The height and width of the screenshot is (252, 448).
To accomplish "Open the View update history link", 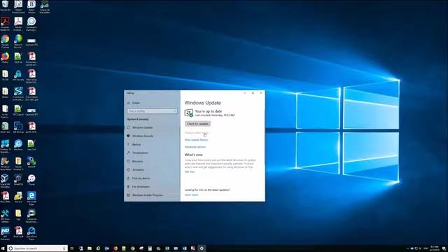I will (x=196, y=140).
